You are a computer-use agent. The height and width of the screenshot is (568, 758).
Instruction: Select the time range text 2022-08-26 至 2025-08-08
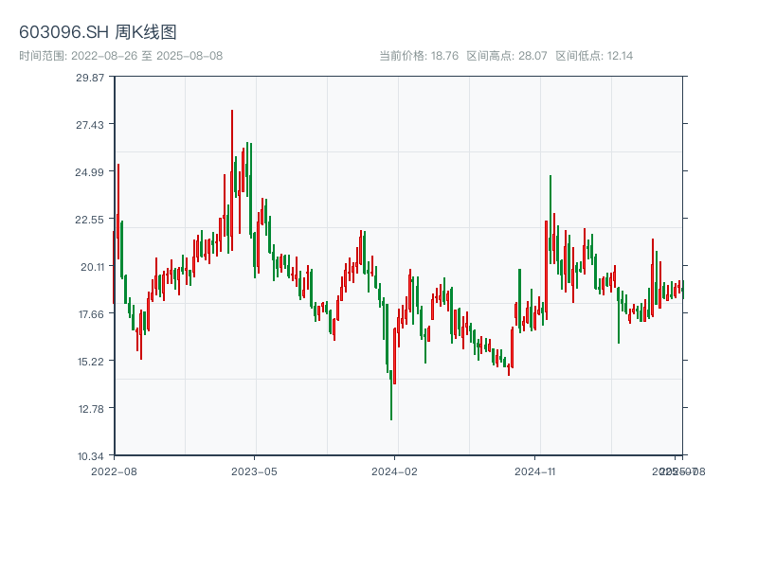point(121,56)
